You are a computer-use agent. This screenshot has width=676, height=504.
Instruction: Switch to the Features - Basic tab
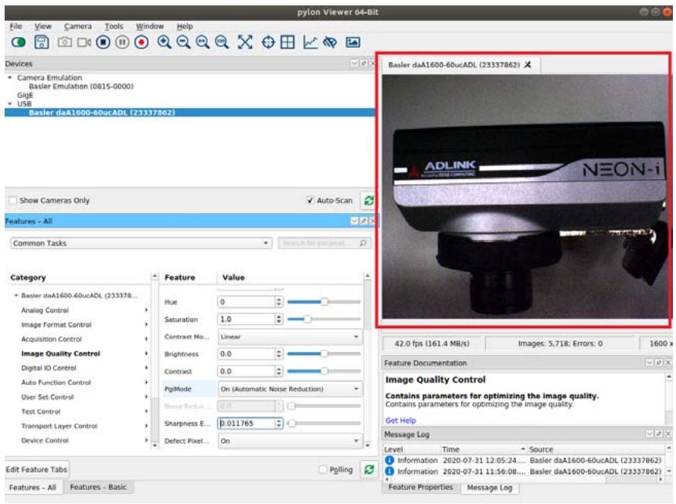point(98,487)
